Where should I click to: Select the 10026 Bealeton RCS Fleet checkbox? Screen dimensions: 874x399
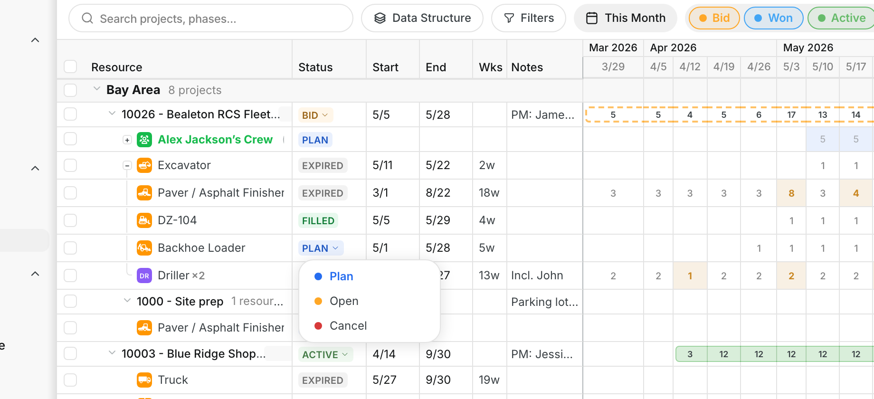click(70, 114)
